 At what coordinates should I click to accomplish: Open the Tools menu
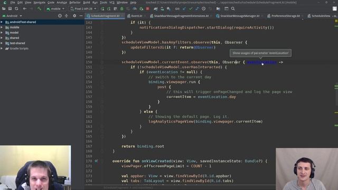point(104,3)
